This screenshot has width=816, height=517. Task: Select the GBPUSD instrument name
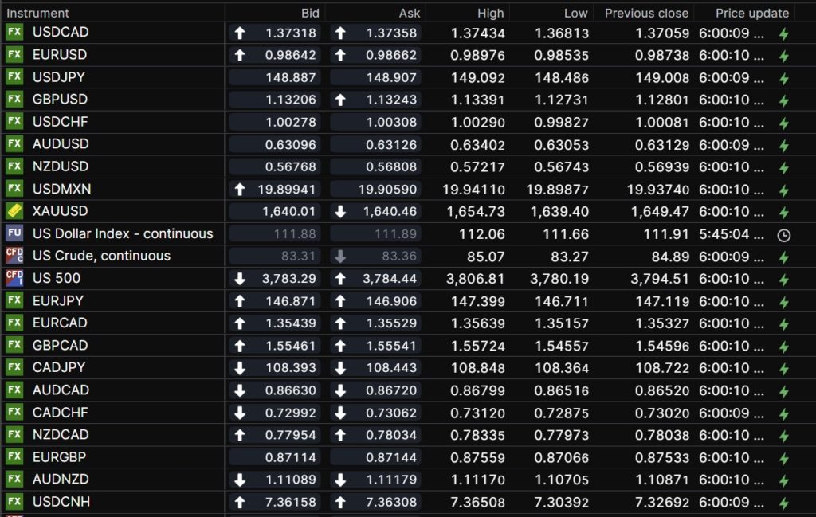pyautogui.click(x=60, y=100)
